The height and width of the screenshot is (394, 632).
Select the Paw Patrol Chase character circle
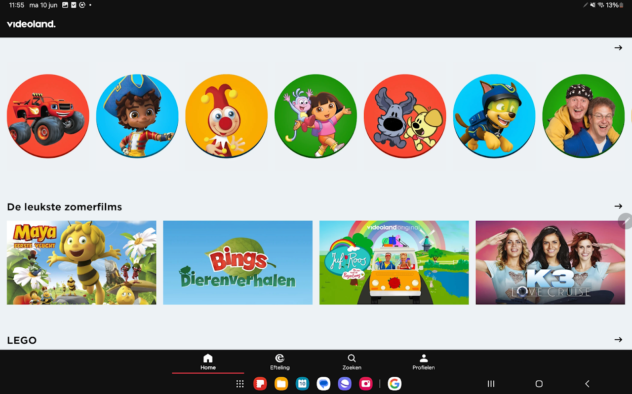coord(494,116)
